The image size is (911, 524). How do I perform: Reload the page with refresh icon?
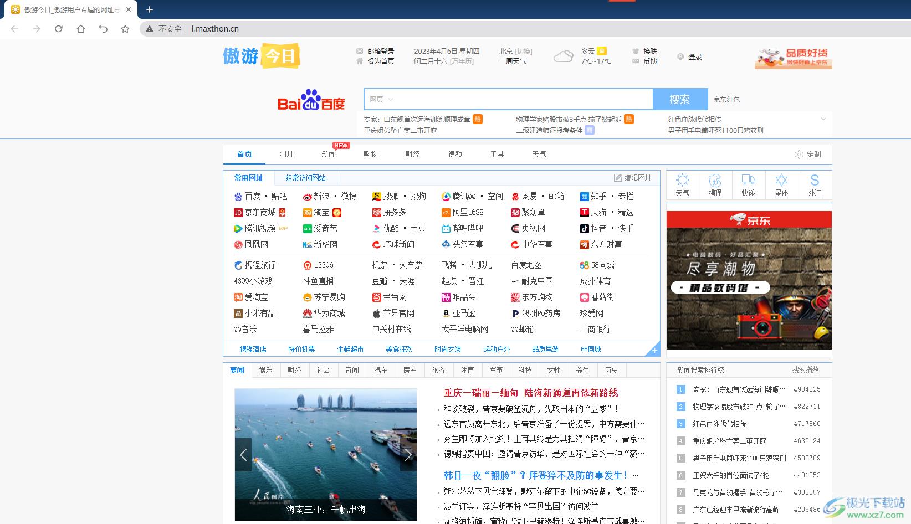click(59, 29)
